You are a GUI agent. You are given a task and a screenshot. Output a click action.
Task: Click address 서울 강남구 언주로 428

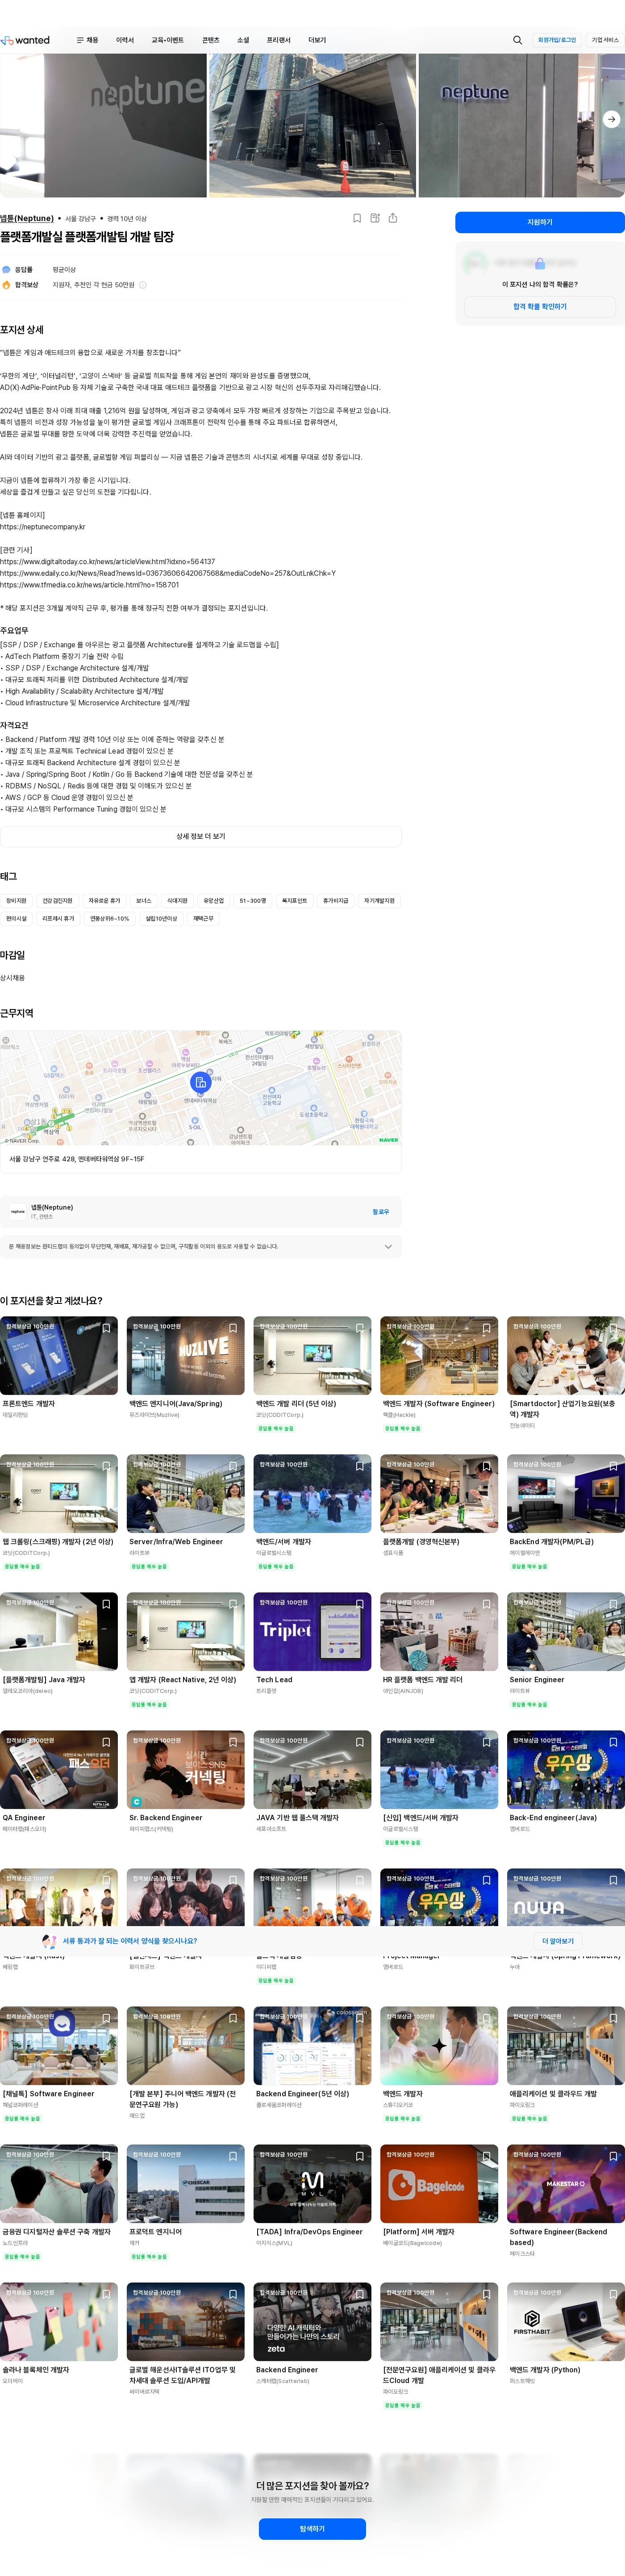(x=77, y=1159)
